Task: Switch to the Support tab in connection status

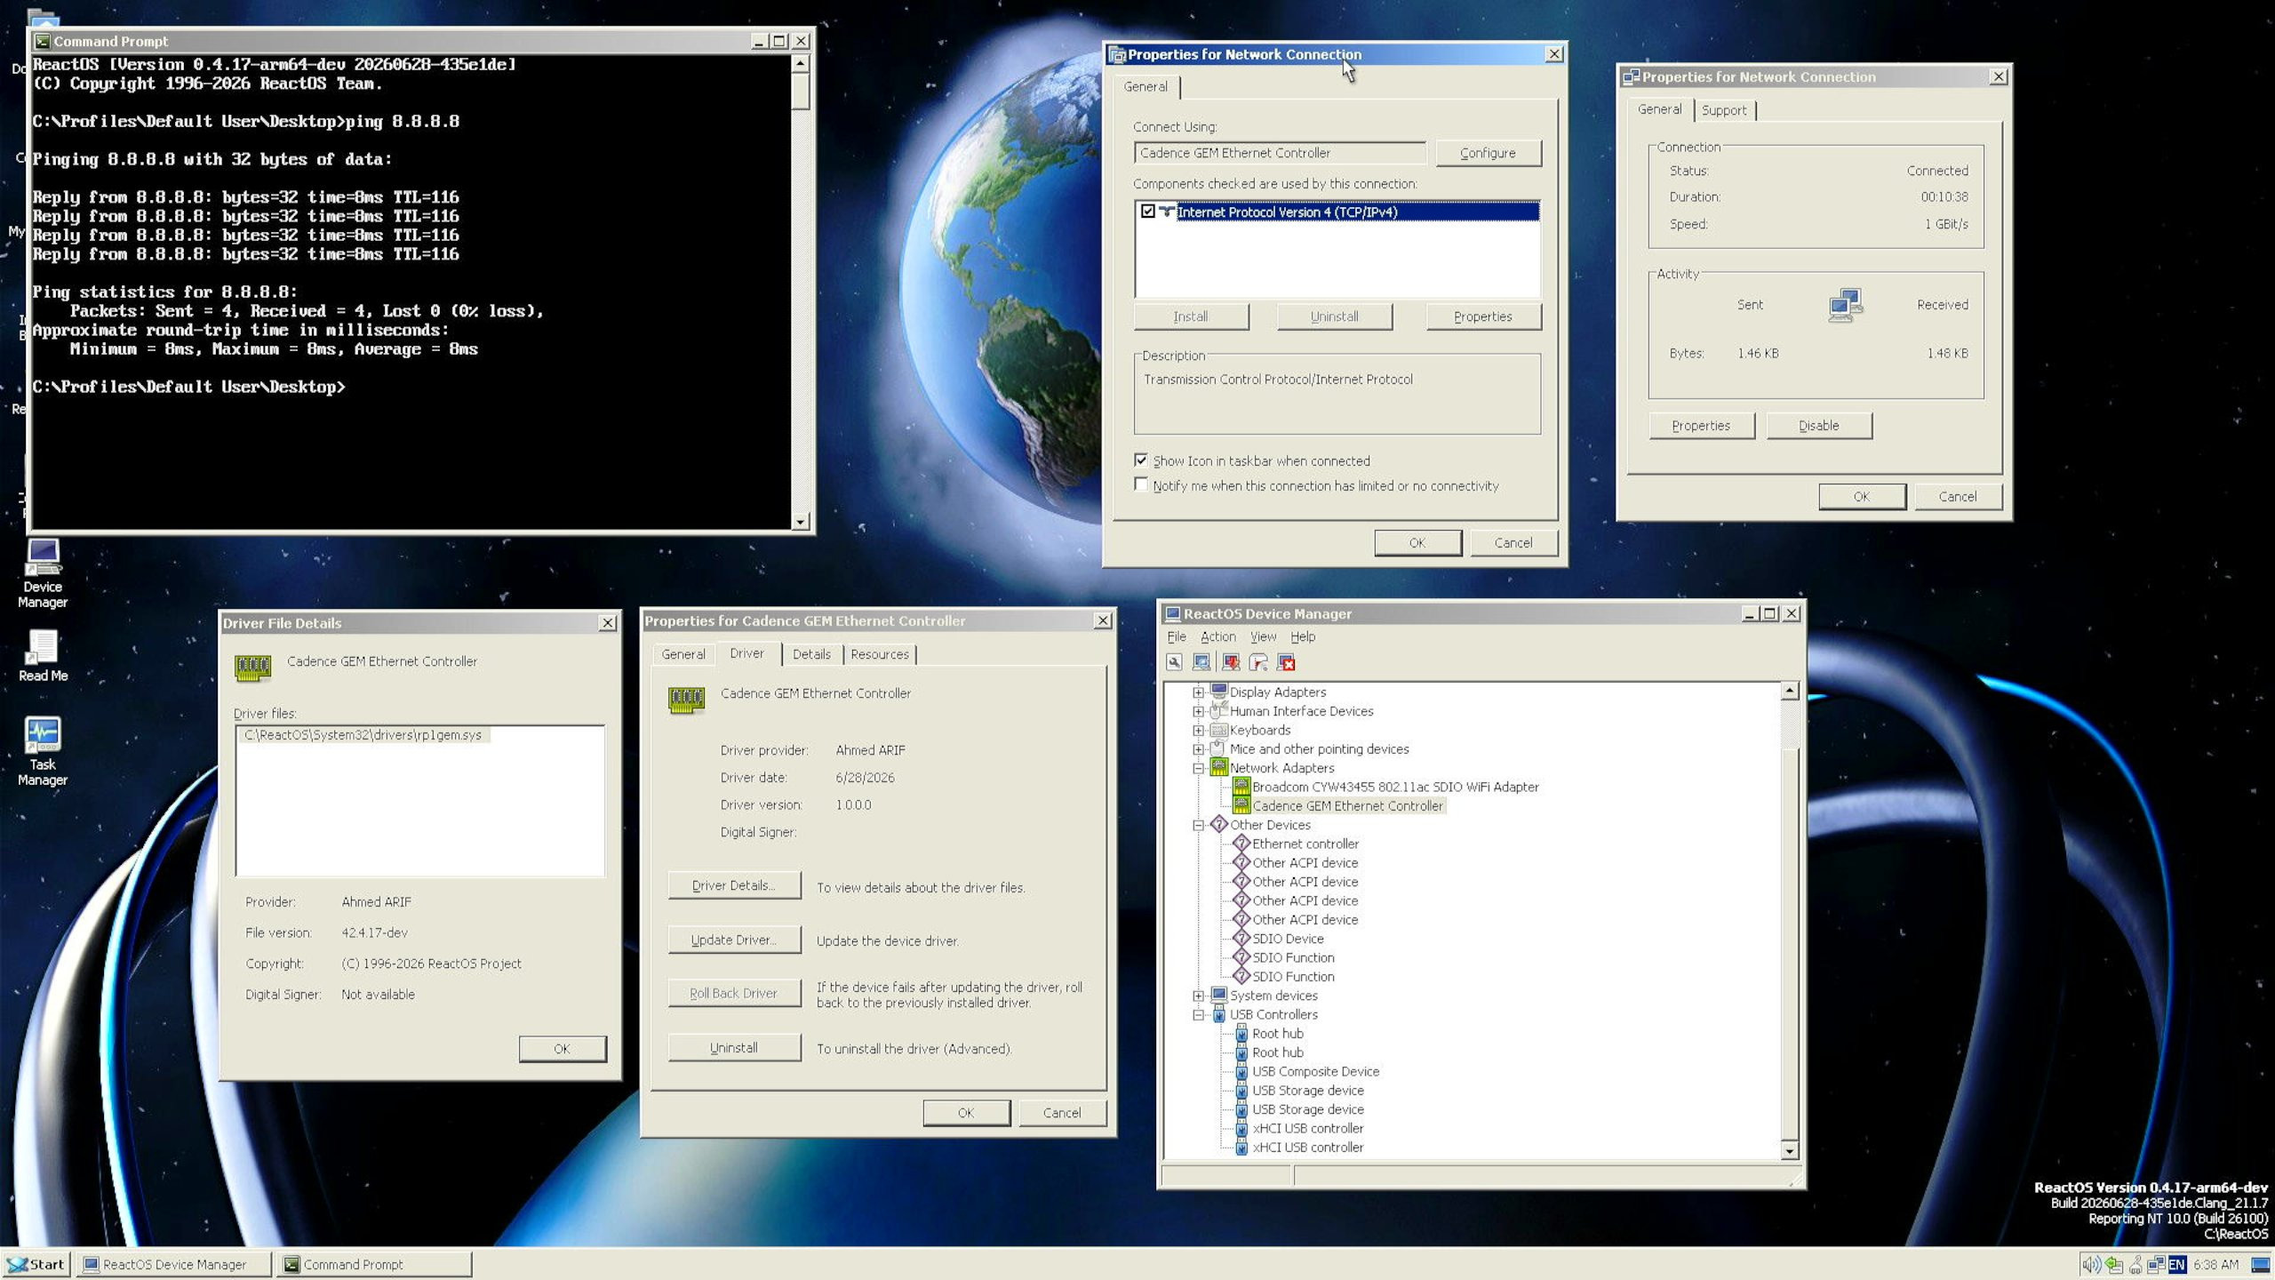Action: 1724,110
